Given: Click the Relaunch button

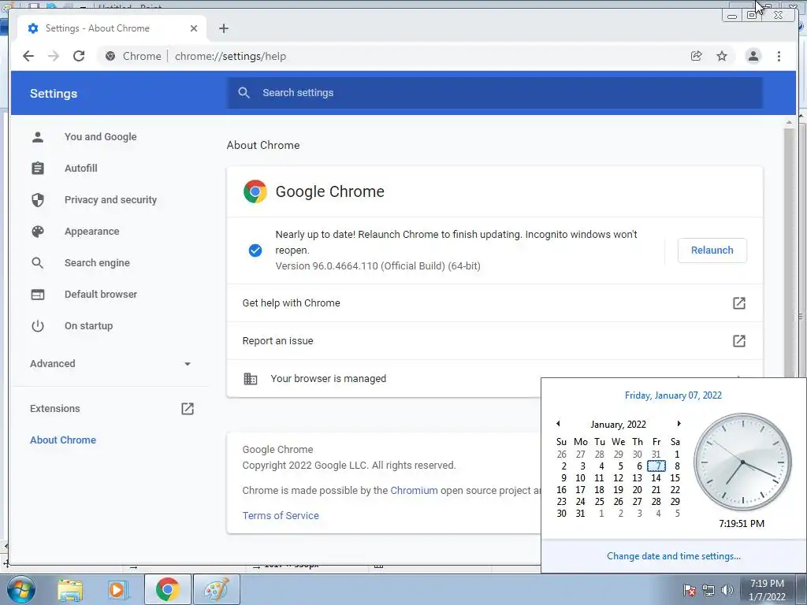Looking at the screenshot, I should [712, 251].
